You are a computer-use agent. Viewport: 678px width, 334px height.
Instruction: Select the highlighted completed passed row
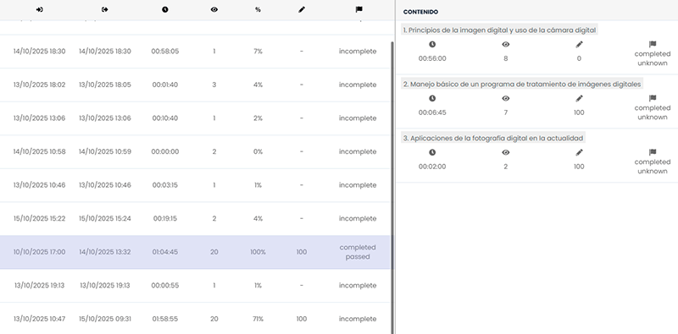point(195,252)
